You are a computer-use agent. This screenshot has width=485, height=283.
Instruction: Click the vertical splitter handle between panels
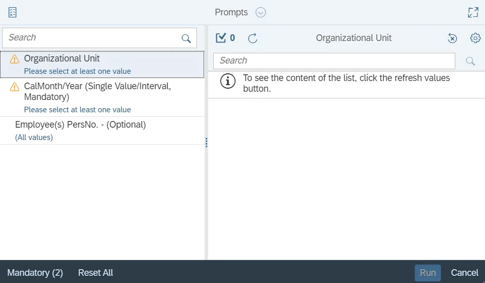pyautogui.click(x=206, y=143)
